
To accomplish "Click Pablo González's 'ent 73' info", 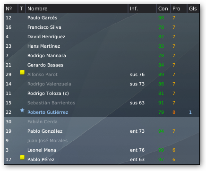I will 137,131.
